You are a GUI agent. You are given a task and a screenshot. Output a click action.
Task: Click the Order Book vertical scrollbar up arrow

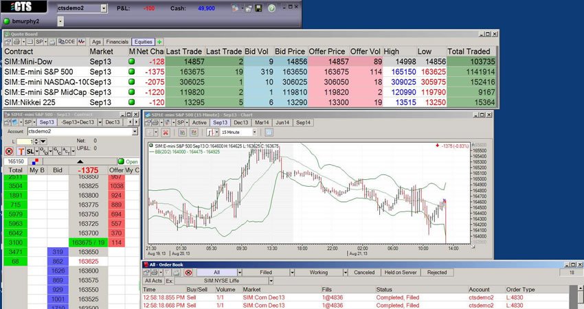(x=580, y=288)
